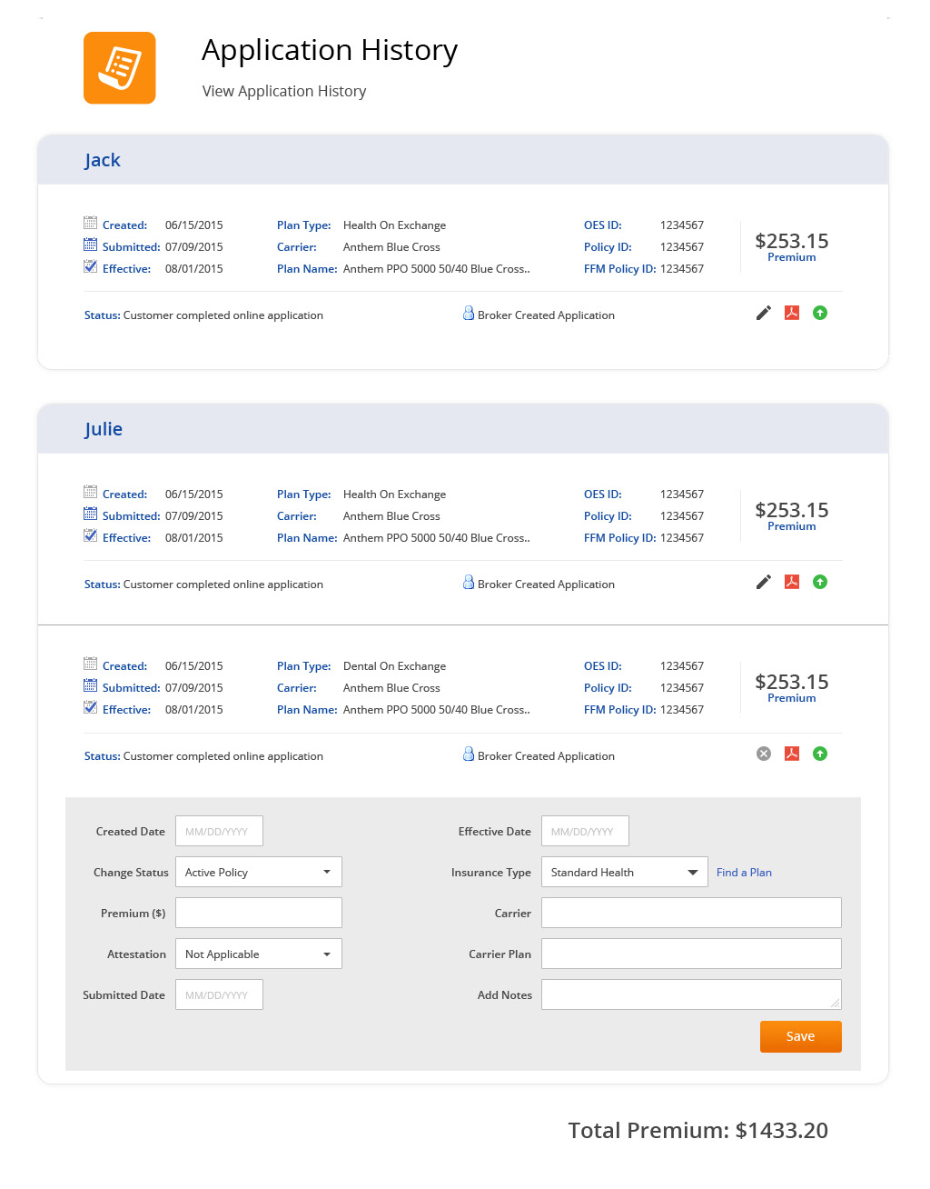Click the Find a Plan link

tap(744, 873)
